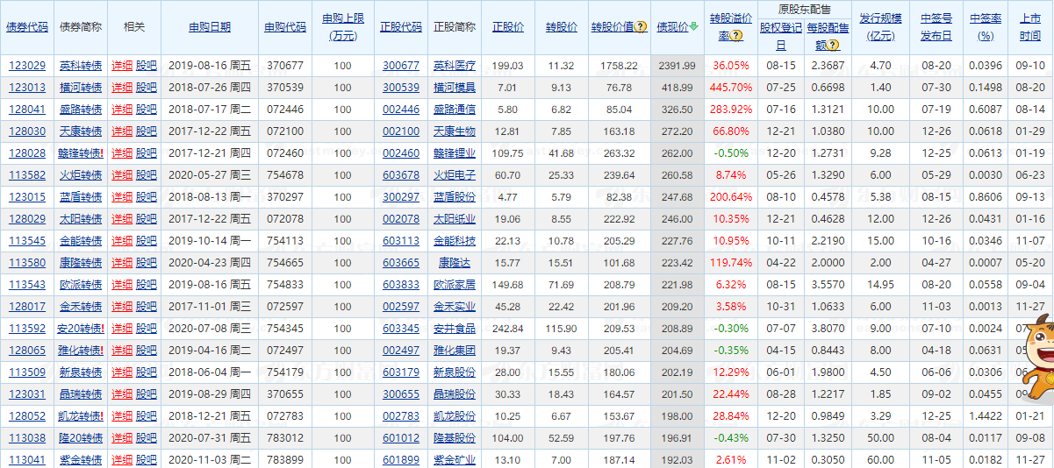Open the help icon beside 转股溢价率 header
Image resolution: width=1054 pixels, height=468 pixels.
click(736, 37)
